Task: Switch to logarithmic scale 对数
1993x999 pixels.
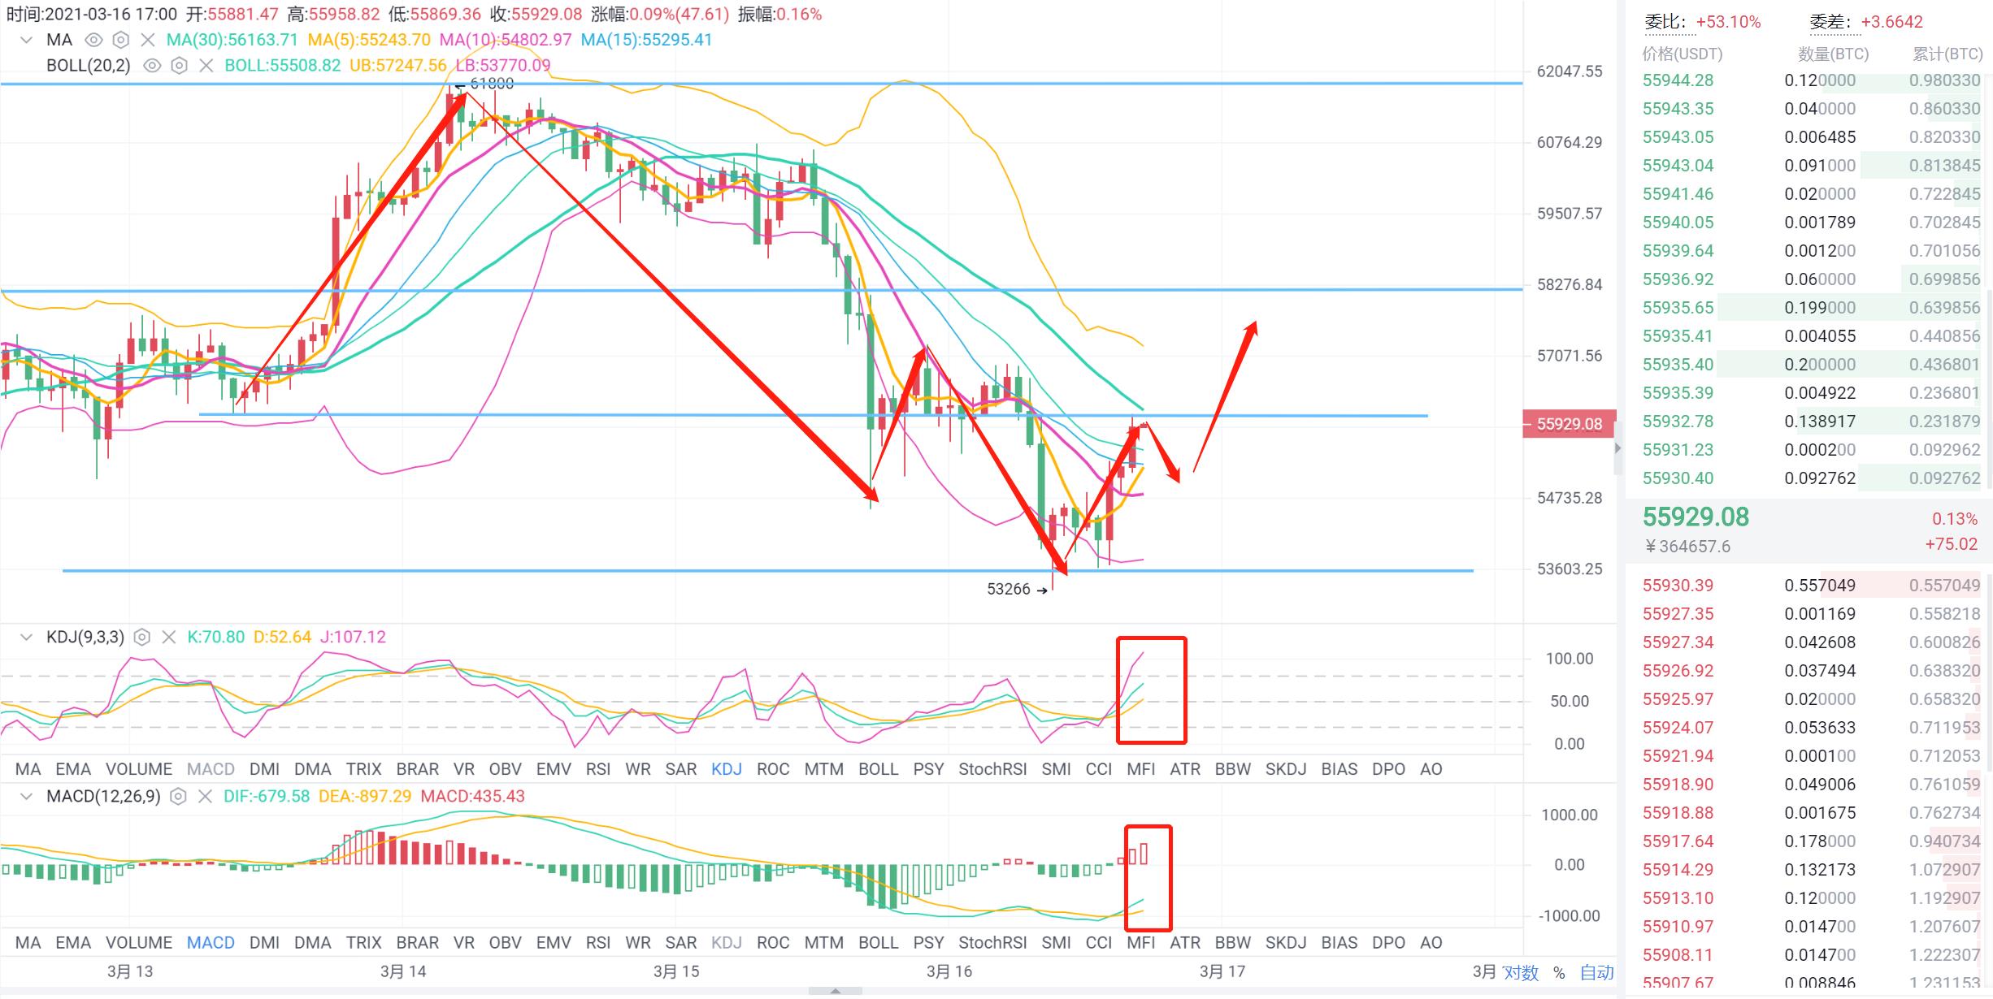Action: click(x=1521, y=972)
